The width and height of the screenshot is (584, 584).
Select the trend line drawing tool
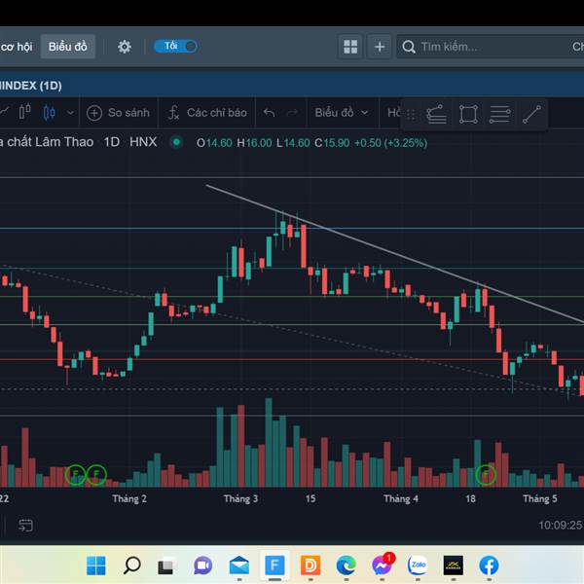pos(531,114)
